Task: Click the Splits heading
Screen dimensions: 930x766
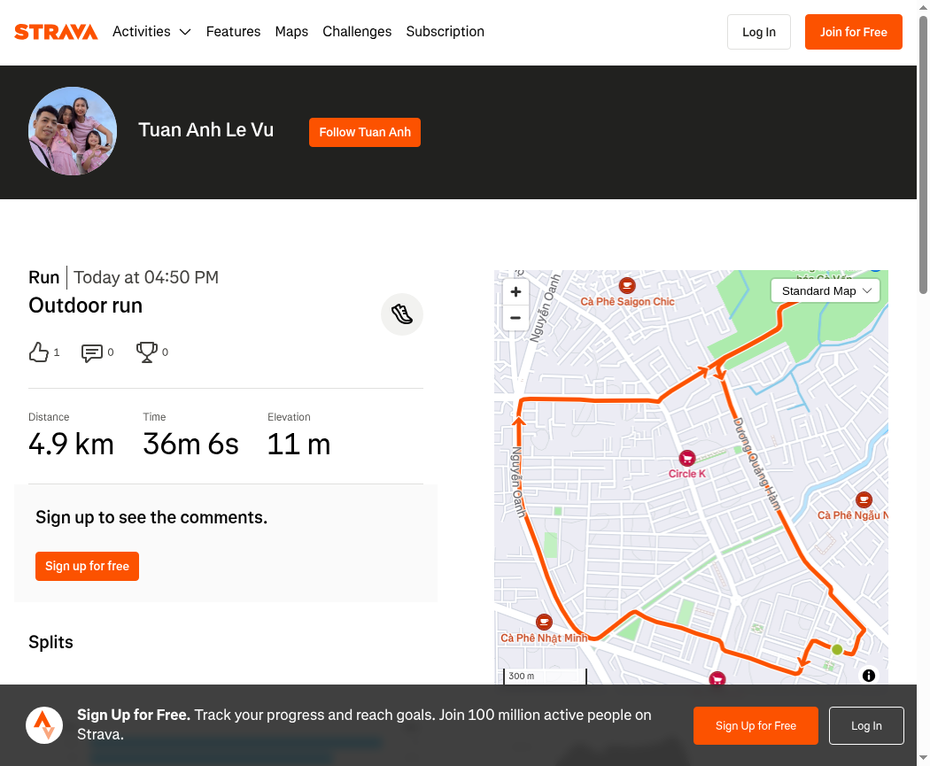Action: point(51,642)
